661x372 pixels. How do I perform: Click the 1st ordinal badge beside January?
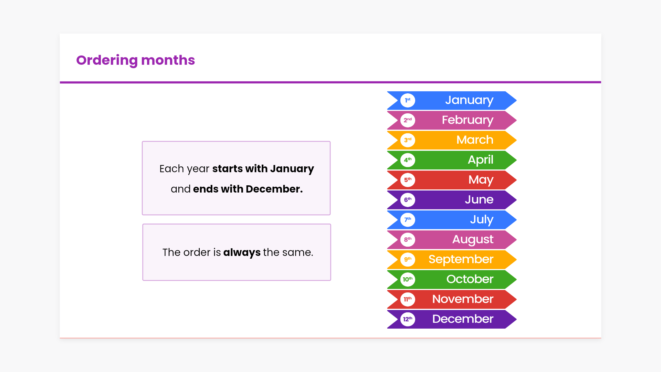[x=408, y=100]
